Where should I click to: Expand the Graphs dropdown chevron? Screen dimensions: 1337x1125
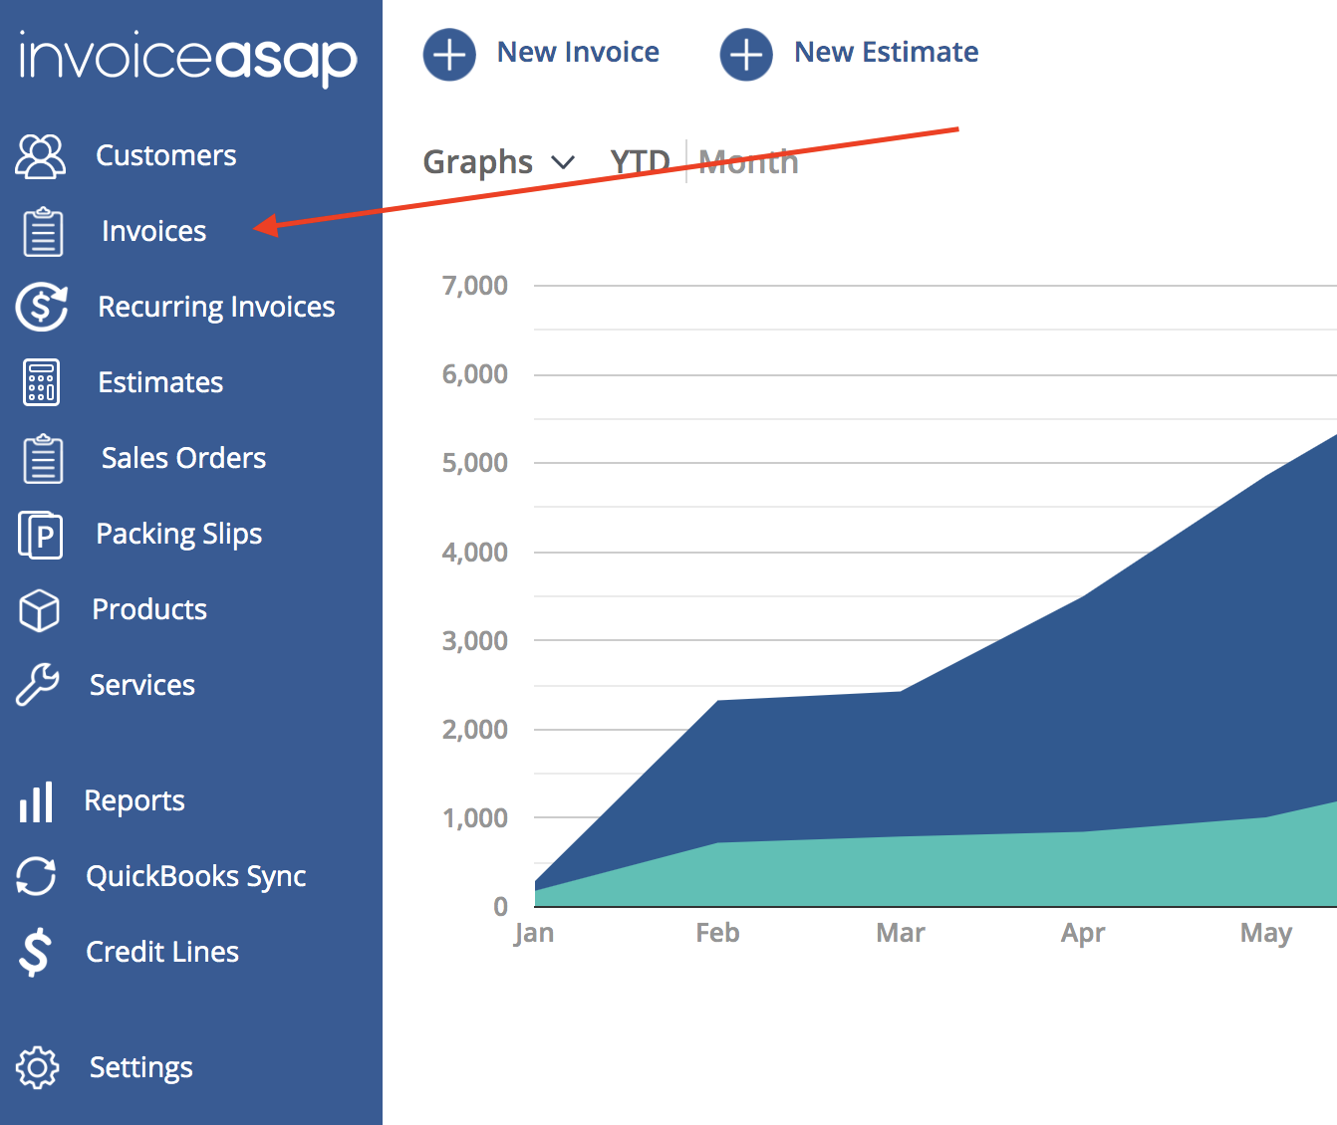pyautogui.click(x=563, y=162)
